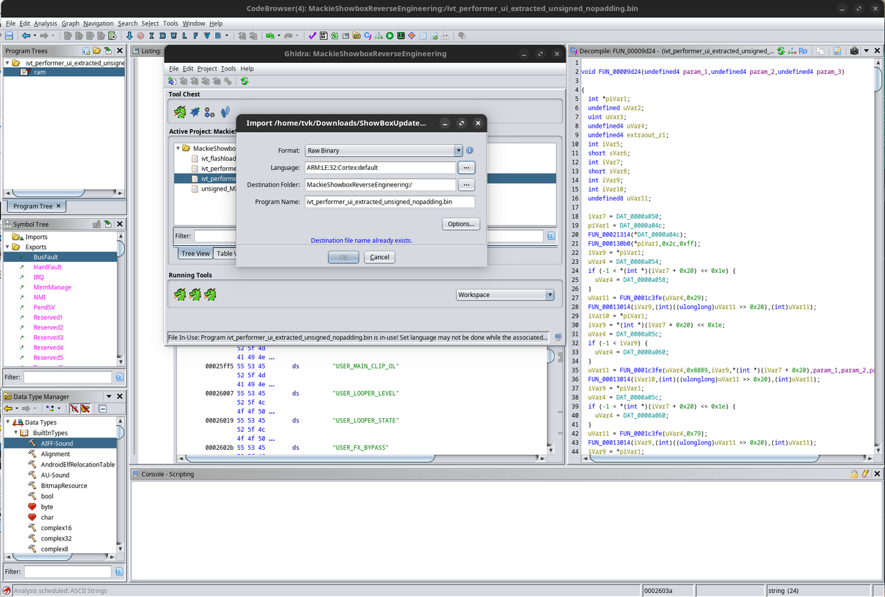Screen dimensions: 885x597
Task: Click the green play circle toolbar icon
Action: tap(390, 35)
